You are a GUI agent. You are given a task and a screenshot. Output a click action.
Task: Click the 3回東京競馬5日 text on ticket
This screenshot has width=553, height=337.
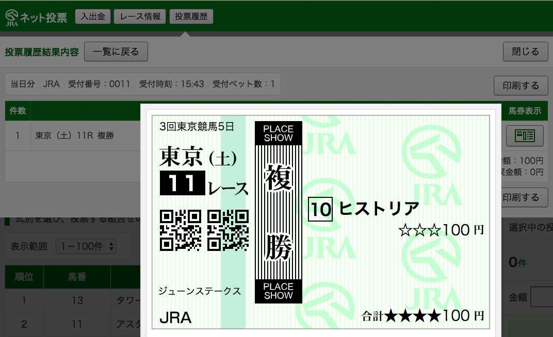pyautogui.click(x=197, y=126)
